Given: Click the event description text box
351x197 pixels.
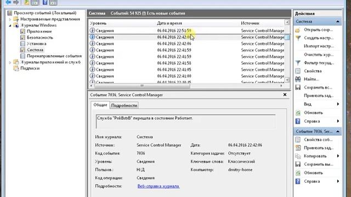Looking at the screenshot, I should coord(186,121).
